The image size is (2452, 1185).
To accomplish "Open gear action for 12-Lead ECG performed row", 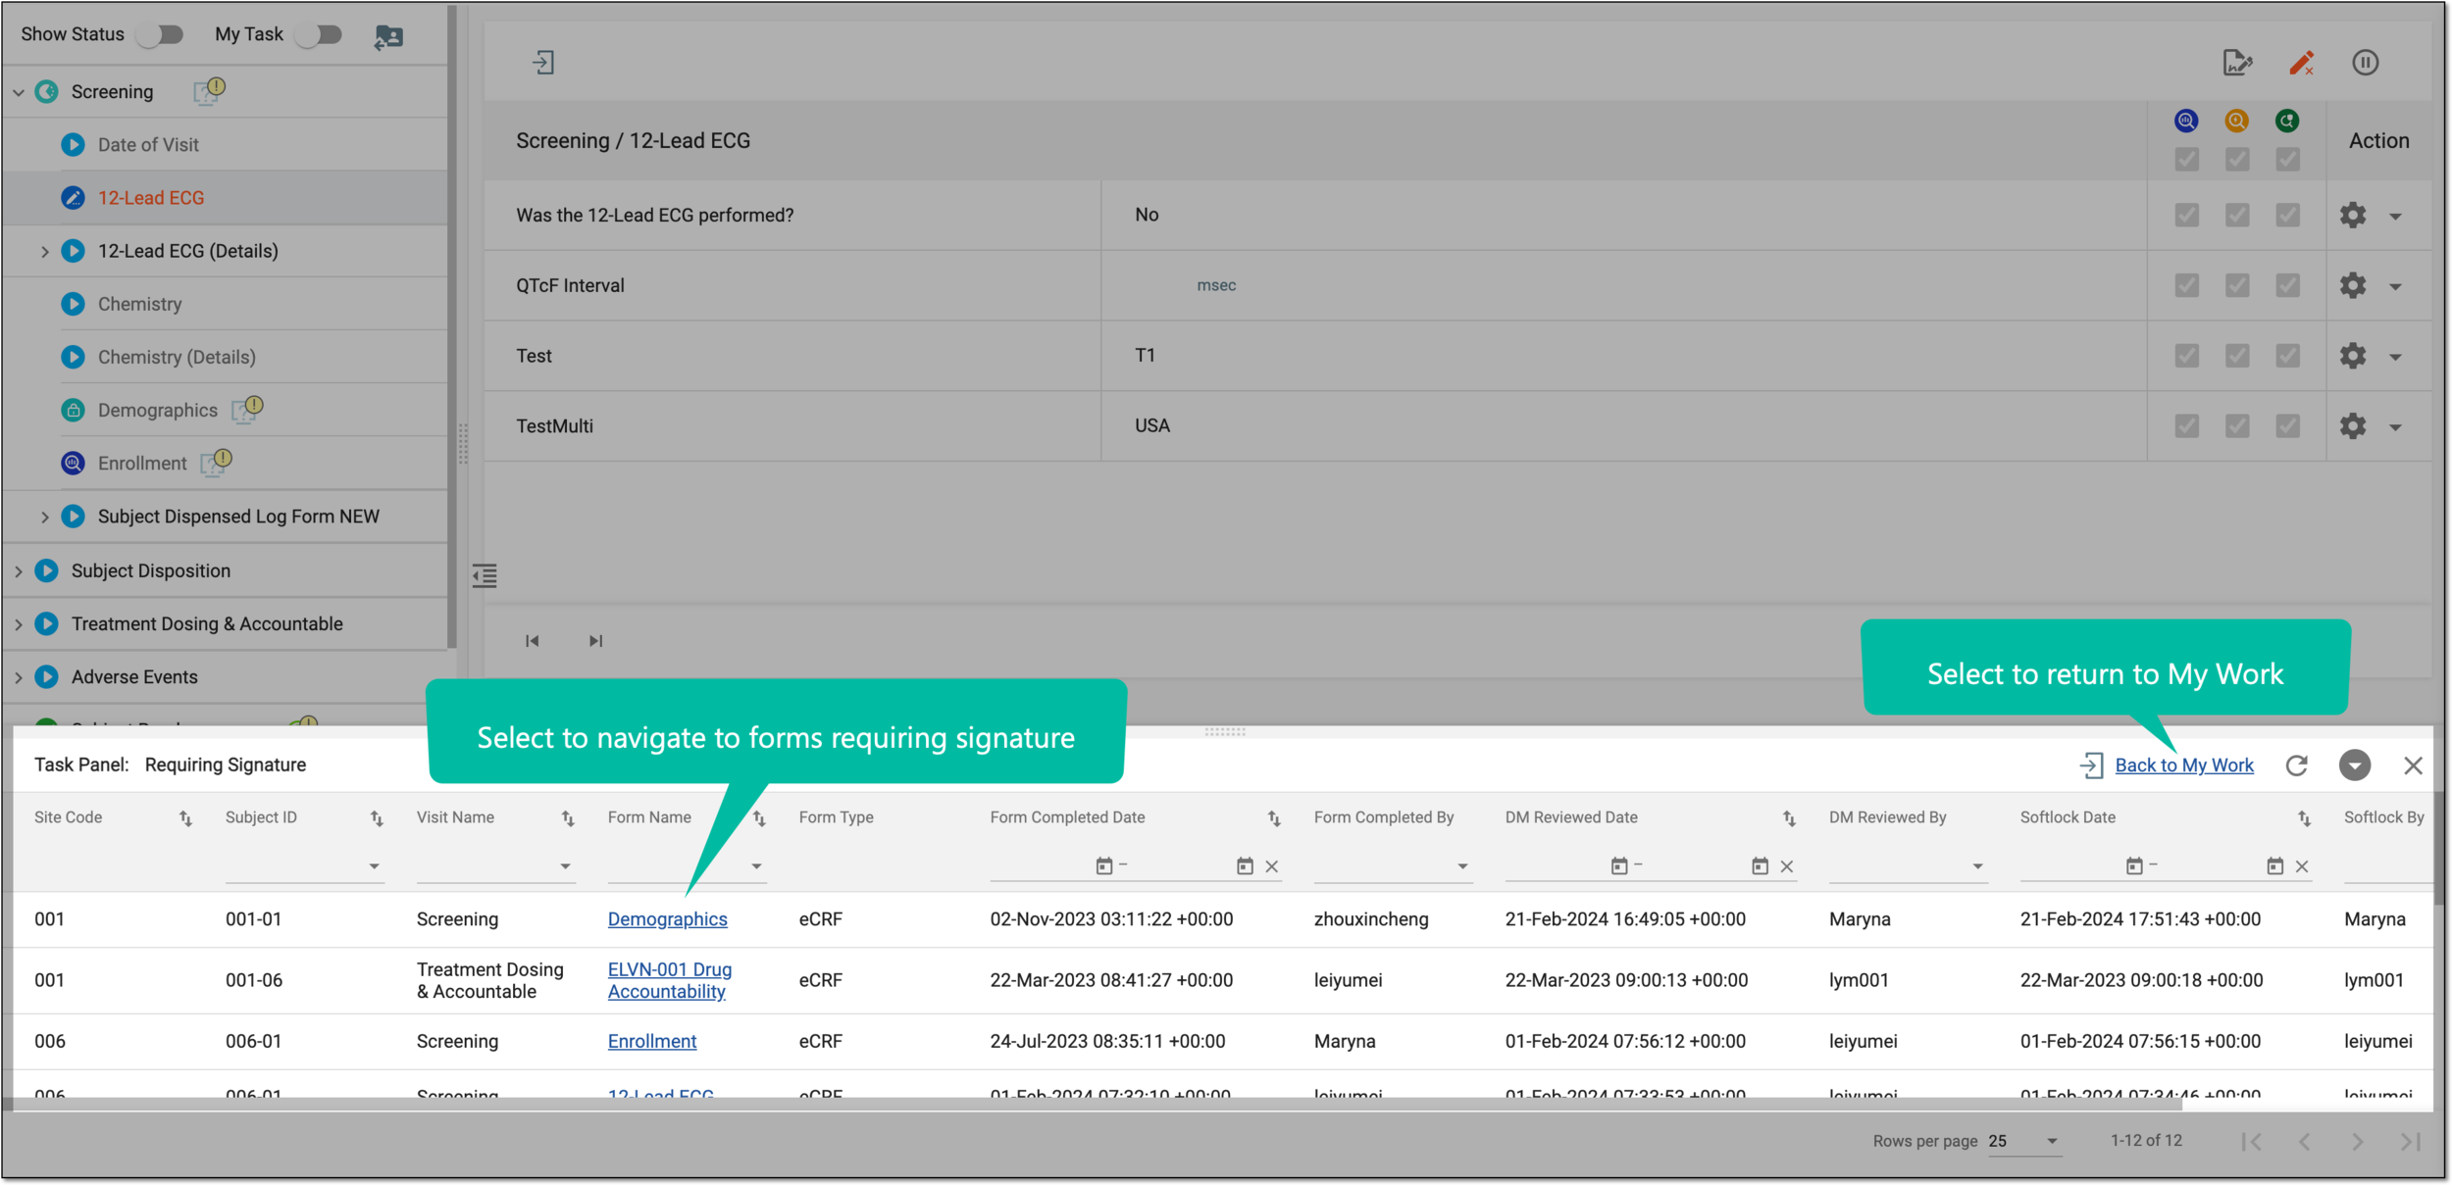I will [2352, 215].
